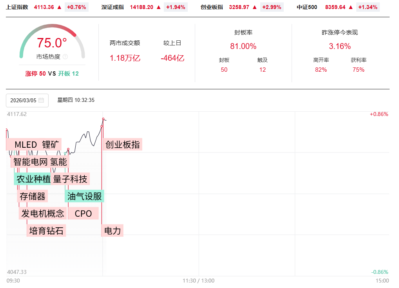399x288 pixels.
Task: Open the calendar icon in the date field
Action: click(41, 100)
